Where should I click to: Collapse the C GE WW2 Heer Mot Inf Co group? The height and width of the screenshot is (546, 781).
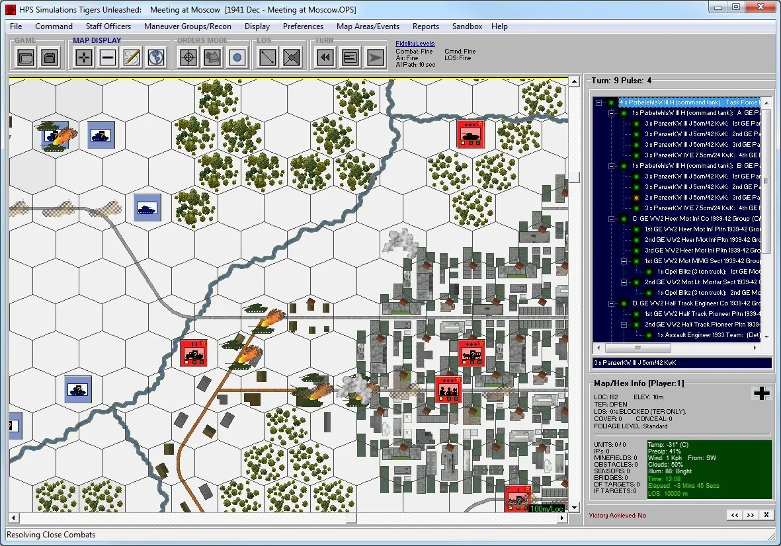coord(610,219)
